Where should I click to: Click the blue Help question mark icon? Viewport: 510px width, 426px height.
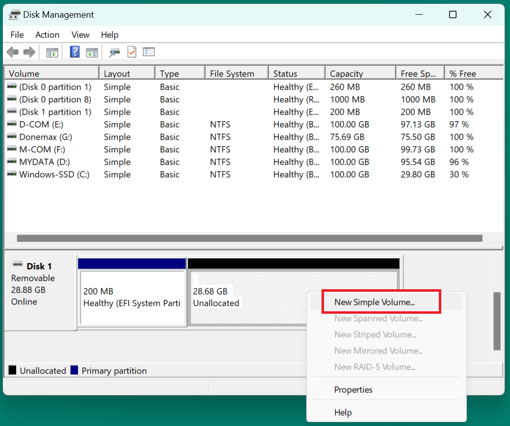(75, 52)
